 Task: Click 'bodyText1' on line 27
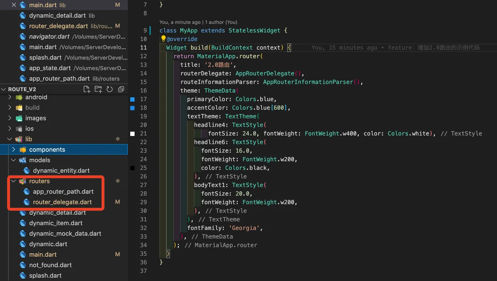pos(209,185)
